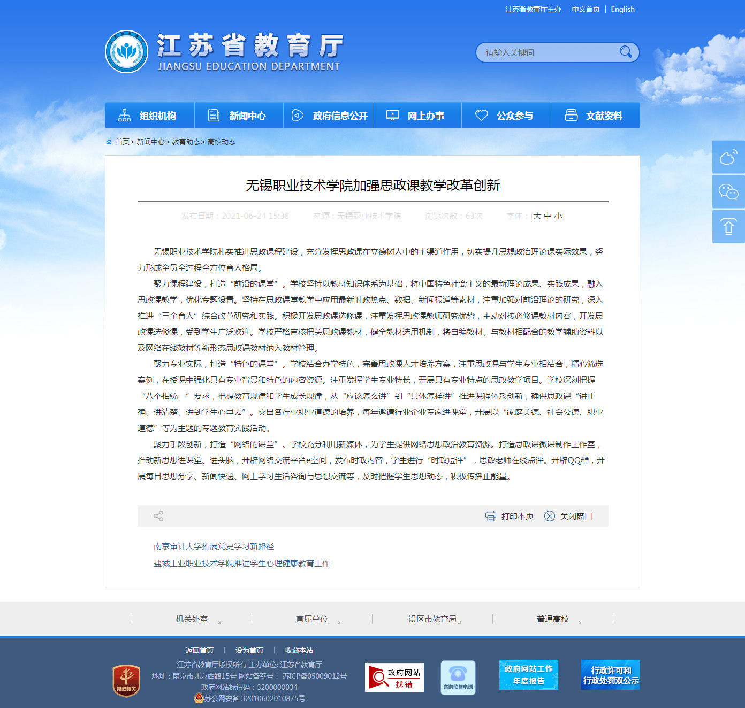Click the share icon below the article
The image size is (745, 708).
pyautogui.click(x=158, y=516)
